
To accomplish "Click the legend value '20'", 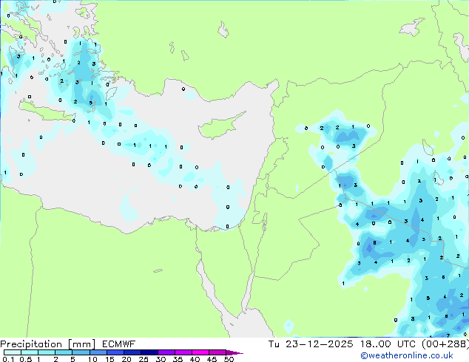I will [x=126, y=359].
